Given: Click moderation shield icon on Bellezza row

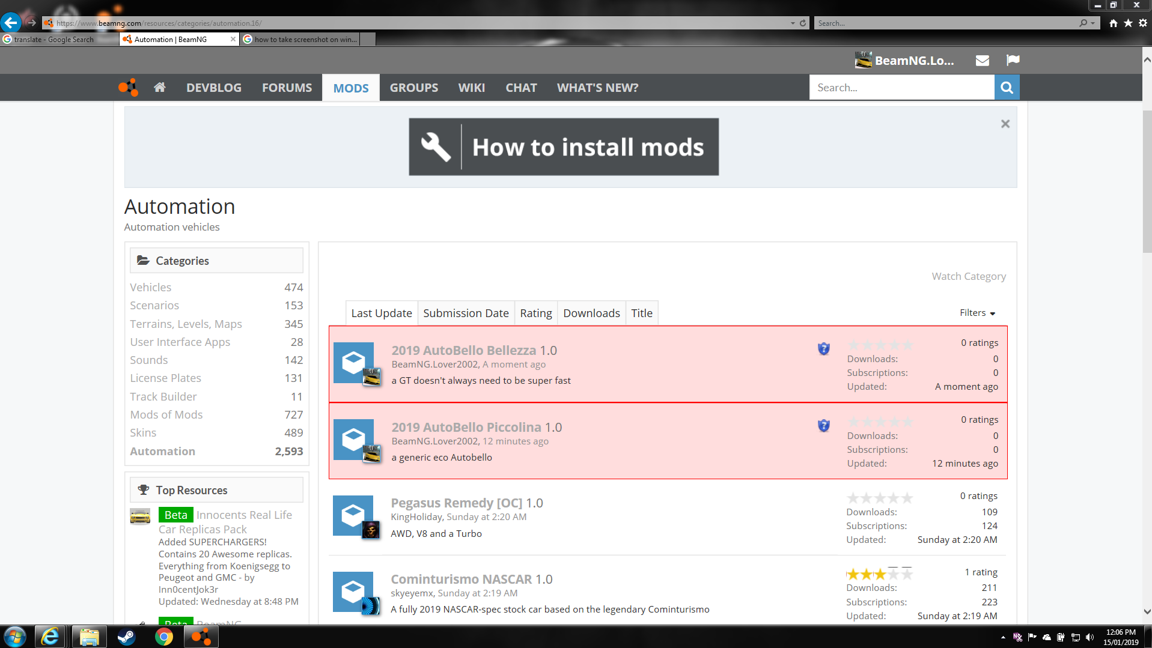Looking at the screenshot, I should 823,349.
